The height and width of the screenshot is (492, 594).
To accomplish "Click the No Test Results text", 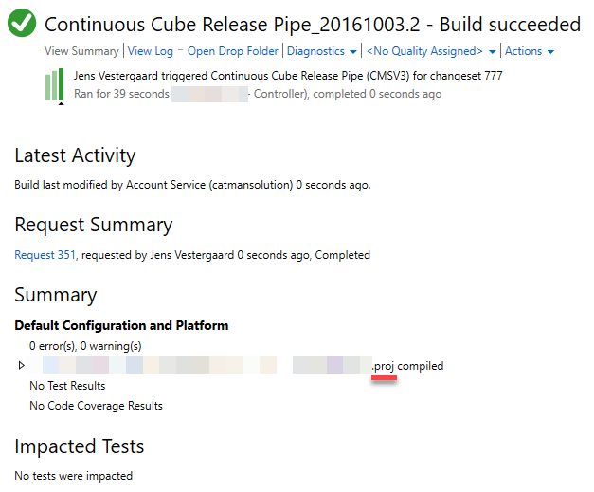I will [x=67, y=386].
